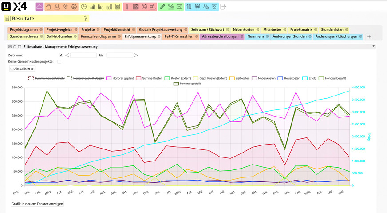The height and width of the screenshot is (213, 387).
Task: Click the logout exit icon
Action: click(x=223, y=7)
